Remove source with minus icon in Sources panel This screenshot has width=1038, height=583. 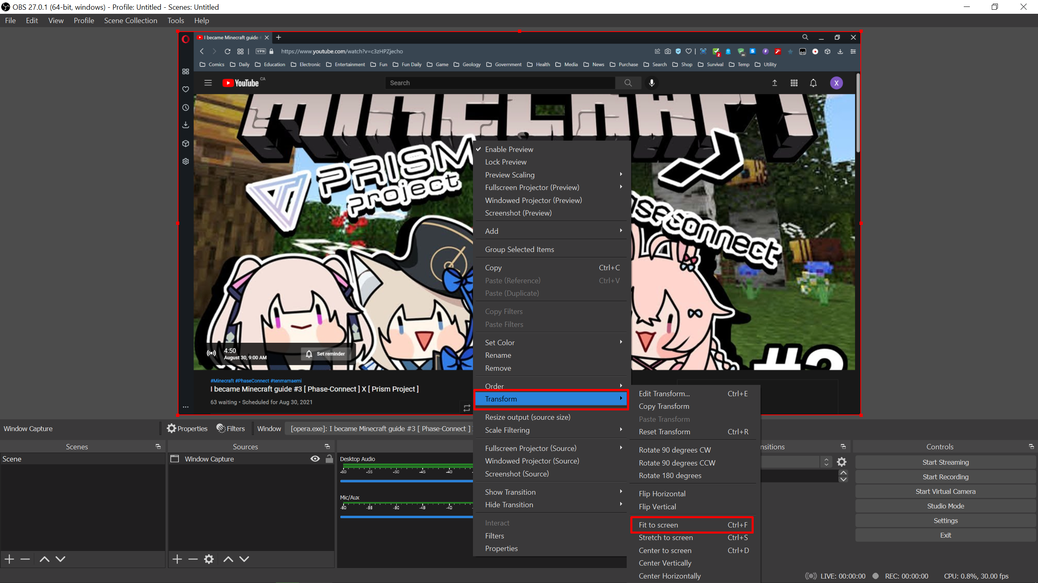tap(193, 560)
